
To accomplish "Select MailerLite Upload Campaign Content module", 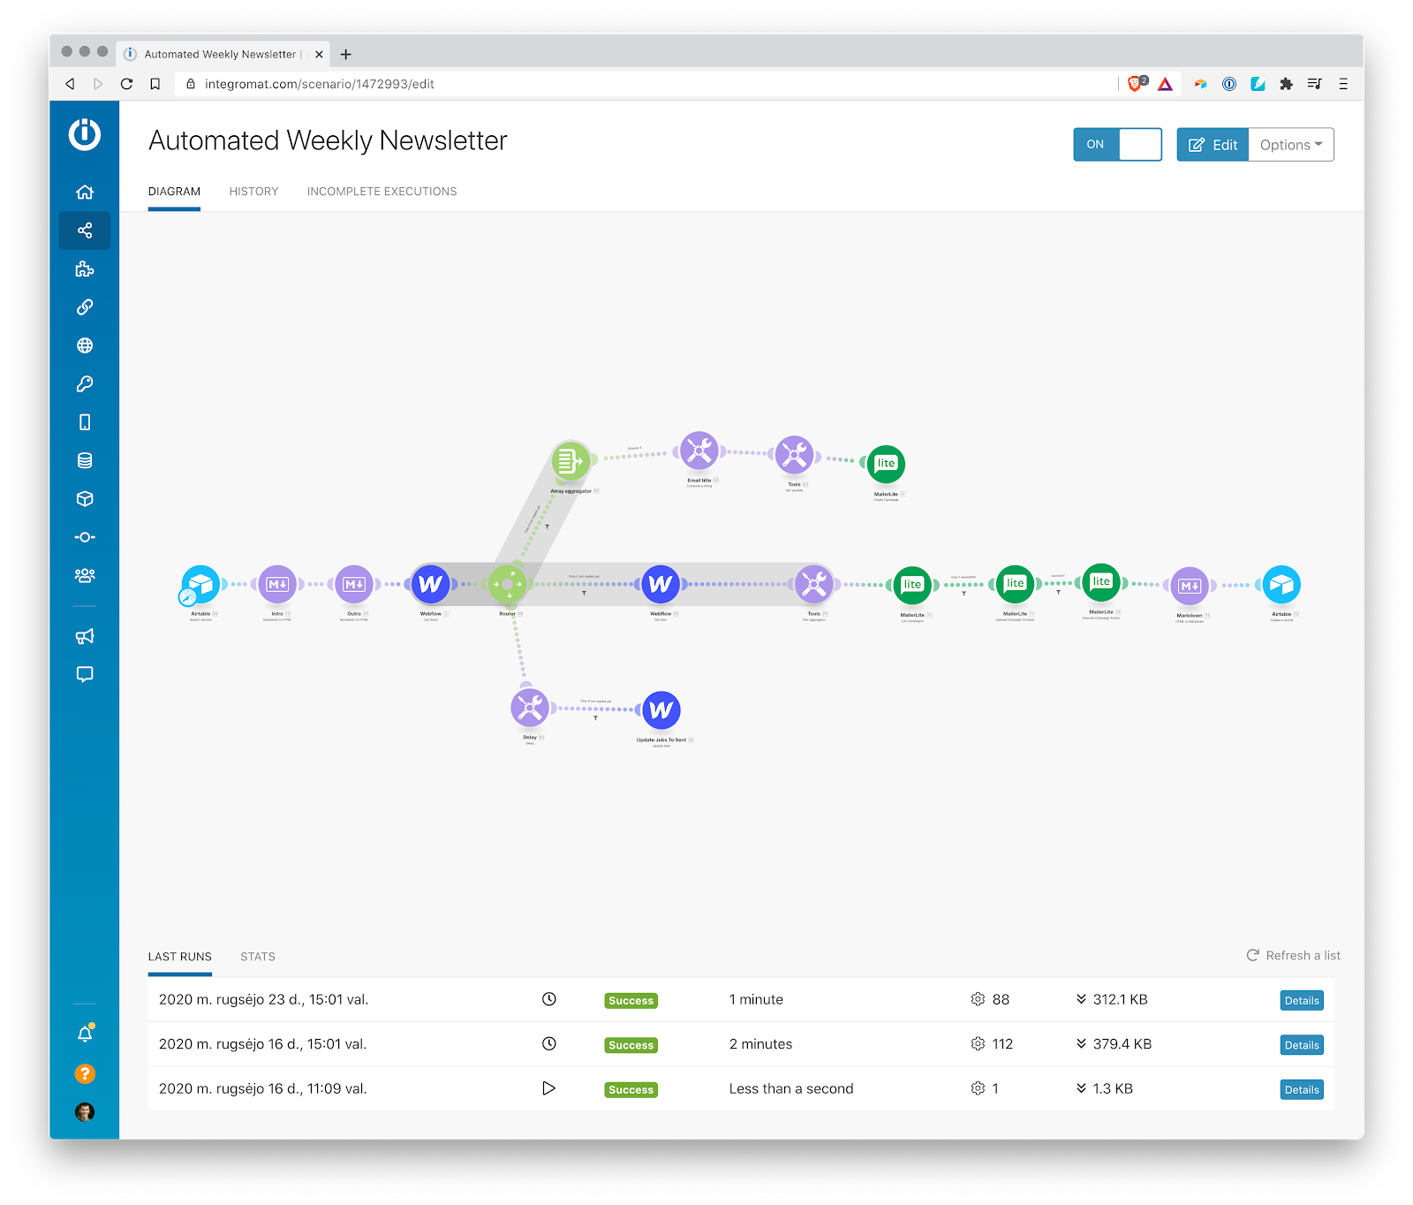I will point(1016,583).
